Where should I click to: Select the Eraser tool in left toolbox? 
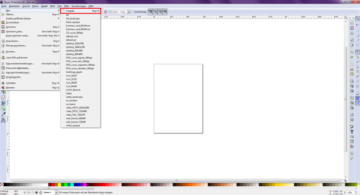(x=3, y=97)
